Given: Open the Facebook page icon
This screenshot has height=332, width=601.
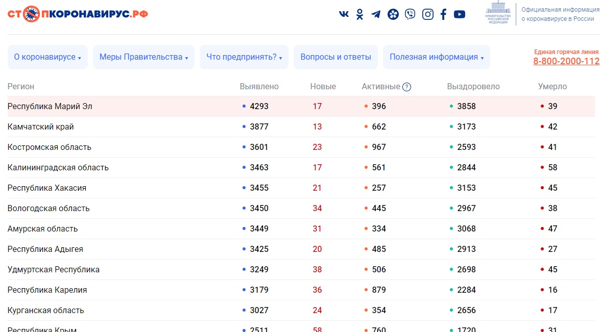Looking at the screenshot, I should point(443,14).
